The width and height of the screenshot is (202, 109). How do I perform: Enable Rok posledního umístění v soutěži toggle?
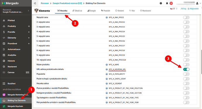pos(186,103)
